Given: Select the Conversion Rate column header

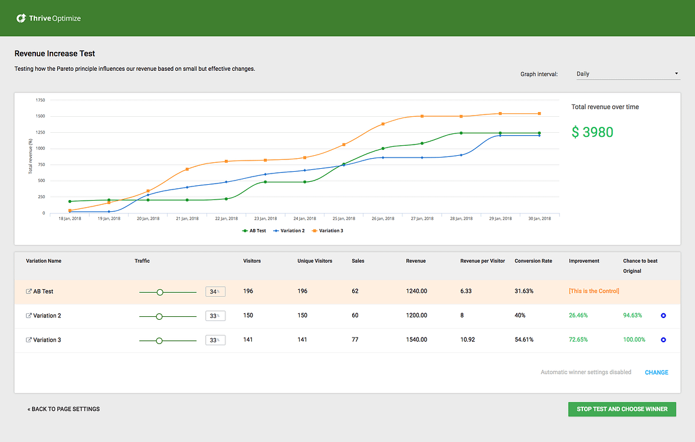Looking at the screenshot, I should pos(533,260).
